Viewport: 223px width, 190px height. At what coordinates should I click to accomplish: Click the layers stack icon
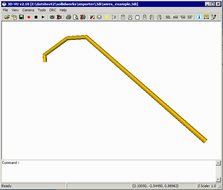point(99,17)
